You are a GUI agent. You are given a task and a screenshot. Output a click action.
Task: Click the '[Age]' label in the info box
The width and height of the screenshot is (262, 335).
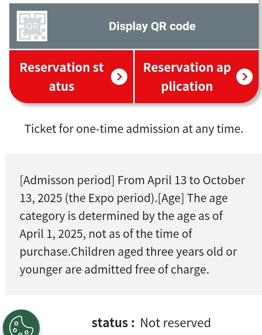click(171, 198)
